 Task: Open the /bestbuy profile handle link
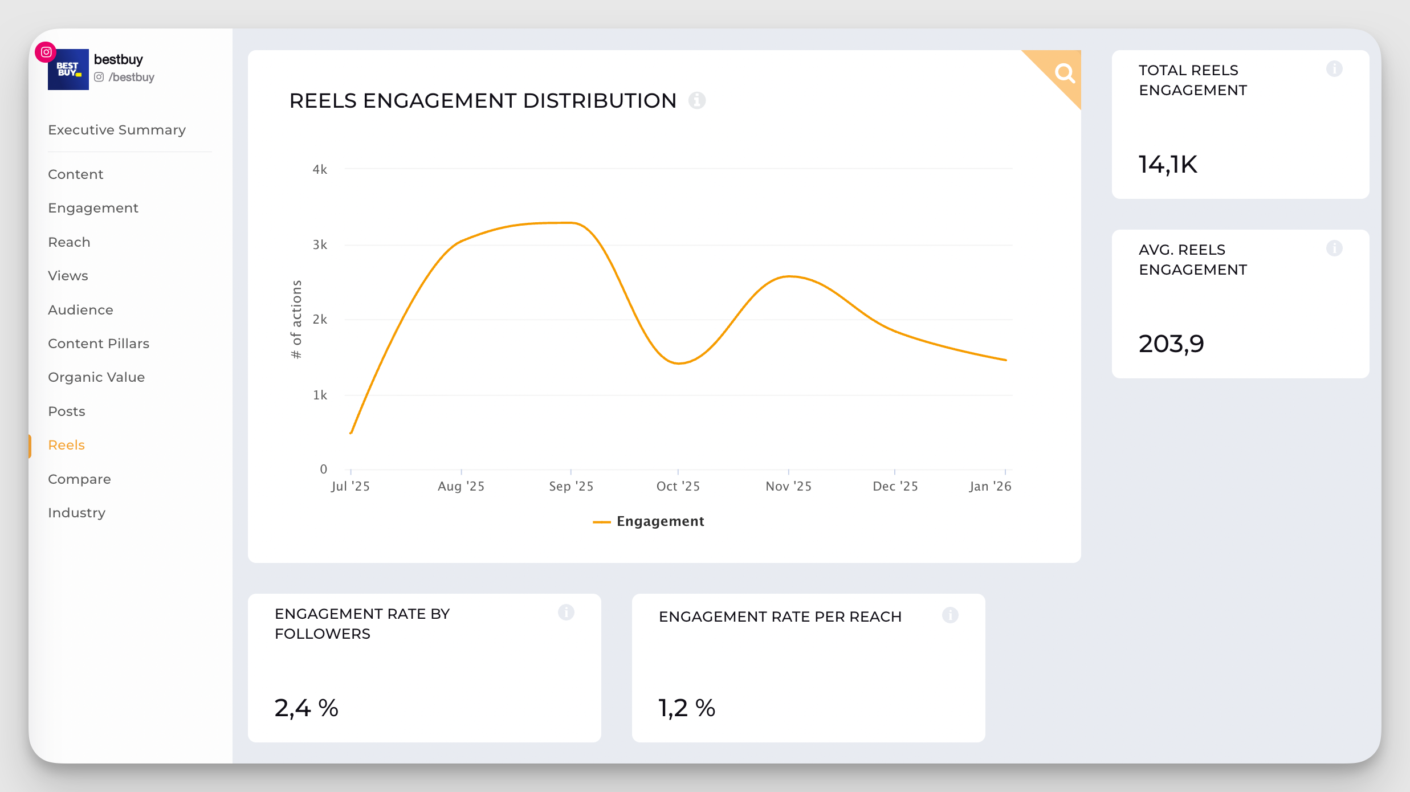tap(131, 77)
